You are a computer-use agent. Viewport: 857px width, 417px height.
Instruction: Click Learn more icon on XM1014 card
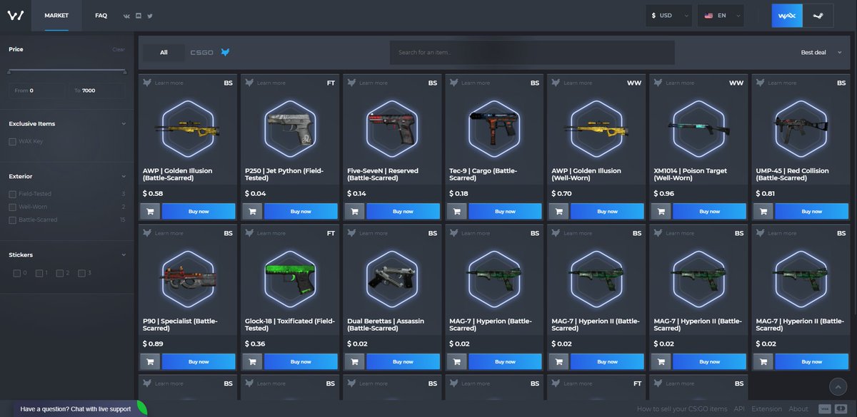(x=658, y=83)
